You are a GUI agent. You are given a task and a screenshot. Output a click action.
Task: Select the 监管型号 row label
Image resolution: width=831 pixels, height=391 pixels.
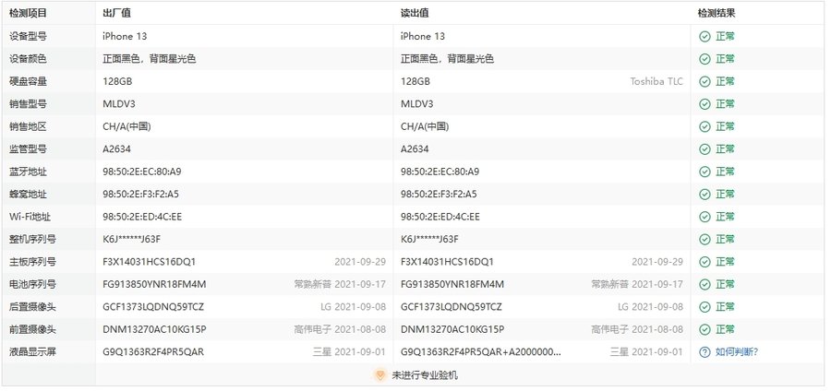click(x=28, y=149)
